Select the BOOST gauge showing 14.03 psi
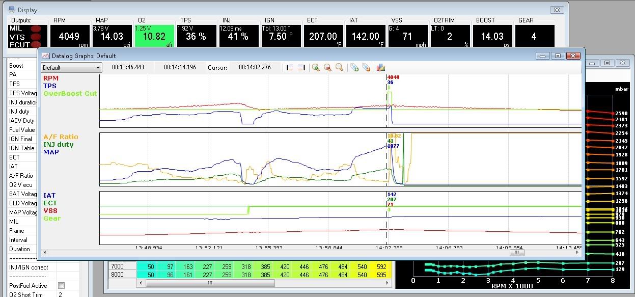The width and height of the screenshot is (635, 297). tap(492, 36)
